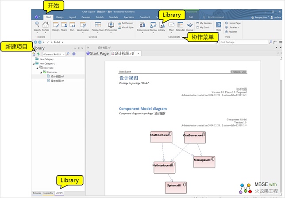Pin the Library panel using auto-hide

tap(78, 47)
